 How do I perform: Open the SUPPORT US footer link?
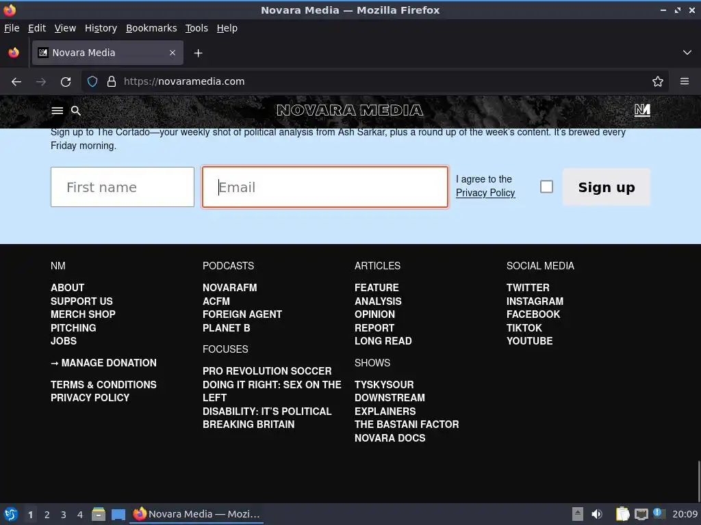pyautogui.click(x=81, y=301)
